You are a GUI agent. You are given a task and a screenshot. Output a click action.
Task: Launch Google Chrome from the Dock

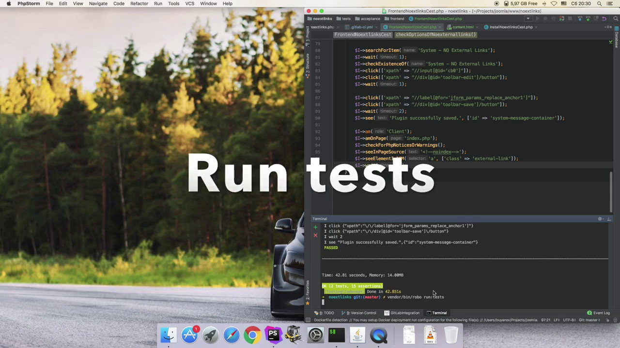click(x=252, y=334)
